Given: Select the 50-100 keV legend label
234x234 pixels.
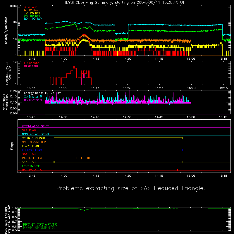Looking at the screenshot, I should click(x=33, y=18).
